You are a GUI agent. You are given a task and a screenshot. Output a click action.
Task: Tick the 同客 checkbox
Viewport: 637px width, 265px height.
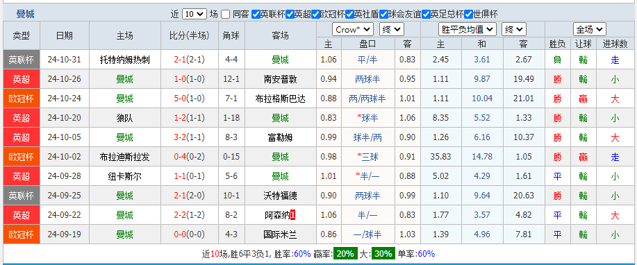226,14
